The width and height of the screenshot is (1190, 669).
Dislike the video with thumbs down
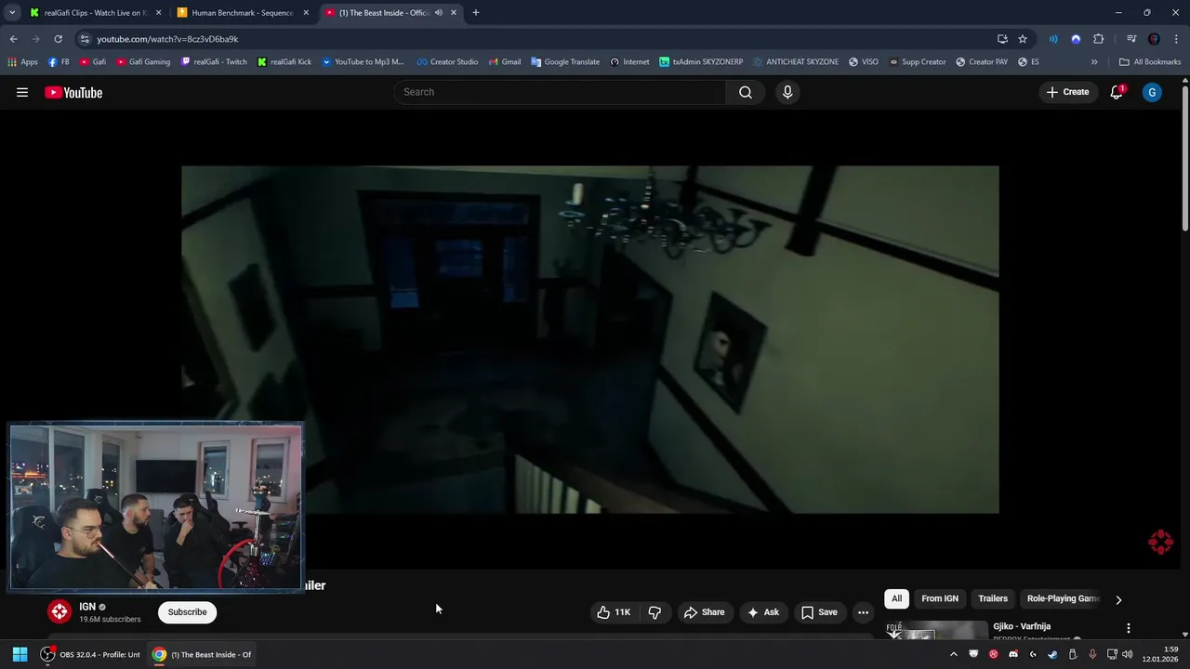point(655,612)
